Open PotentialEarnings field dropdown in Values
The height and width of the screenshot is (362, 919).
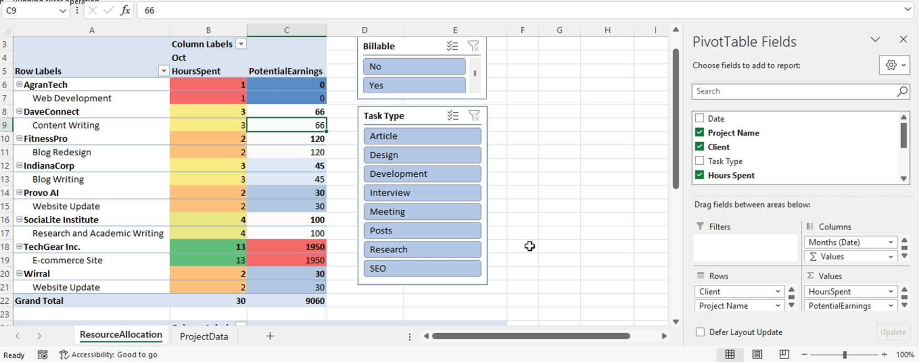[891, 306]
